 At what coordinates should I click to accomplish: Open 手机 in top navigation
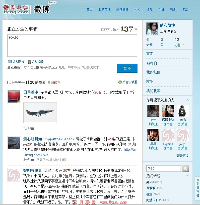point(161,9)
